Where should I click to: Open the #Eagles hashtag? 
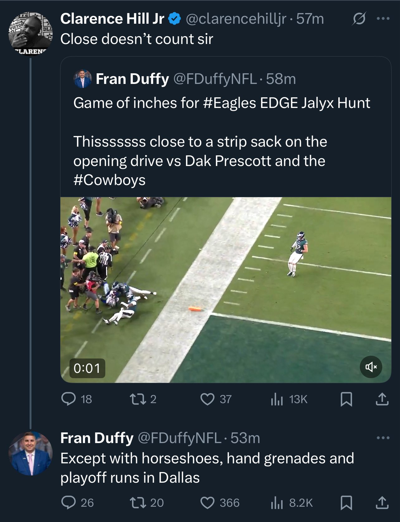point(230,103)
